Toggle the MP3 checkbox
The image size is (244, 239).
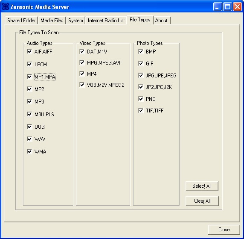29,102
